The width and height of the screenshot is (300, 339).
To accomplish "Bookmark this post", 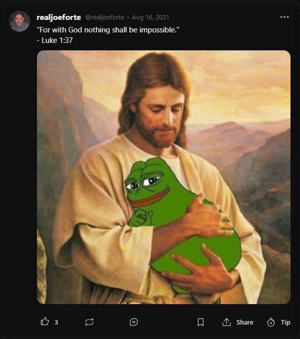I will [201, 322].
